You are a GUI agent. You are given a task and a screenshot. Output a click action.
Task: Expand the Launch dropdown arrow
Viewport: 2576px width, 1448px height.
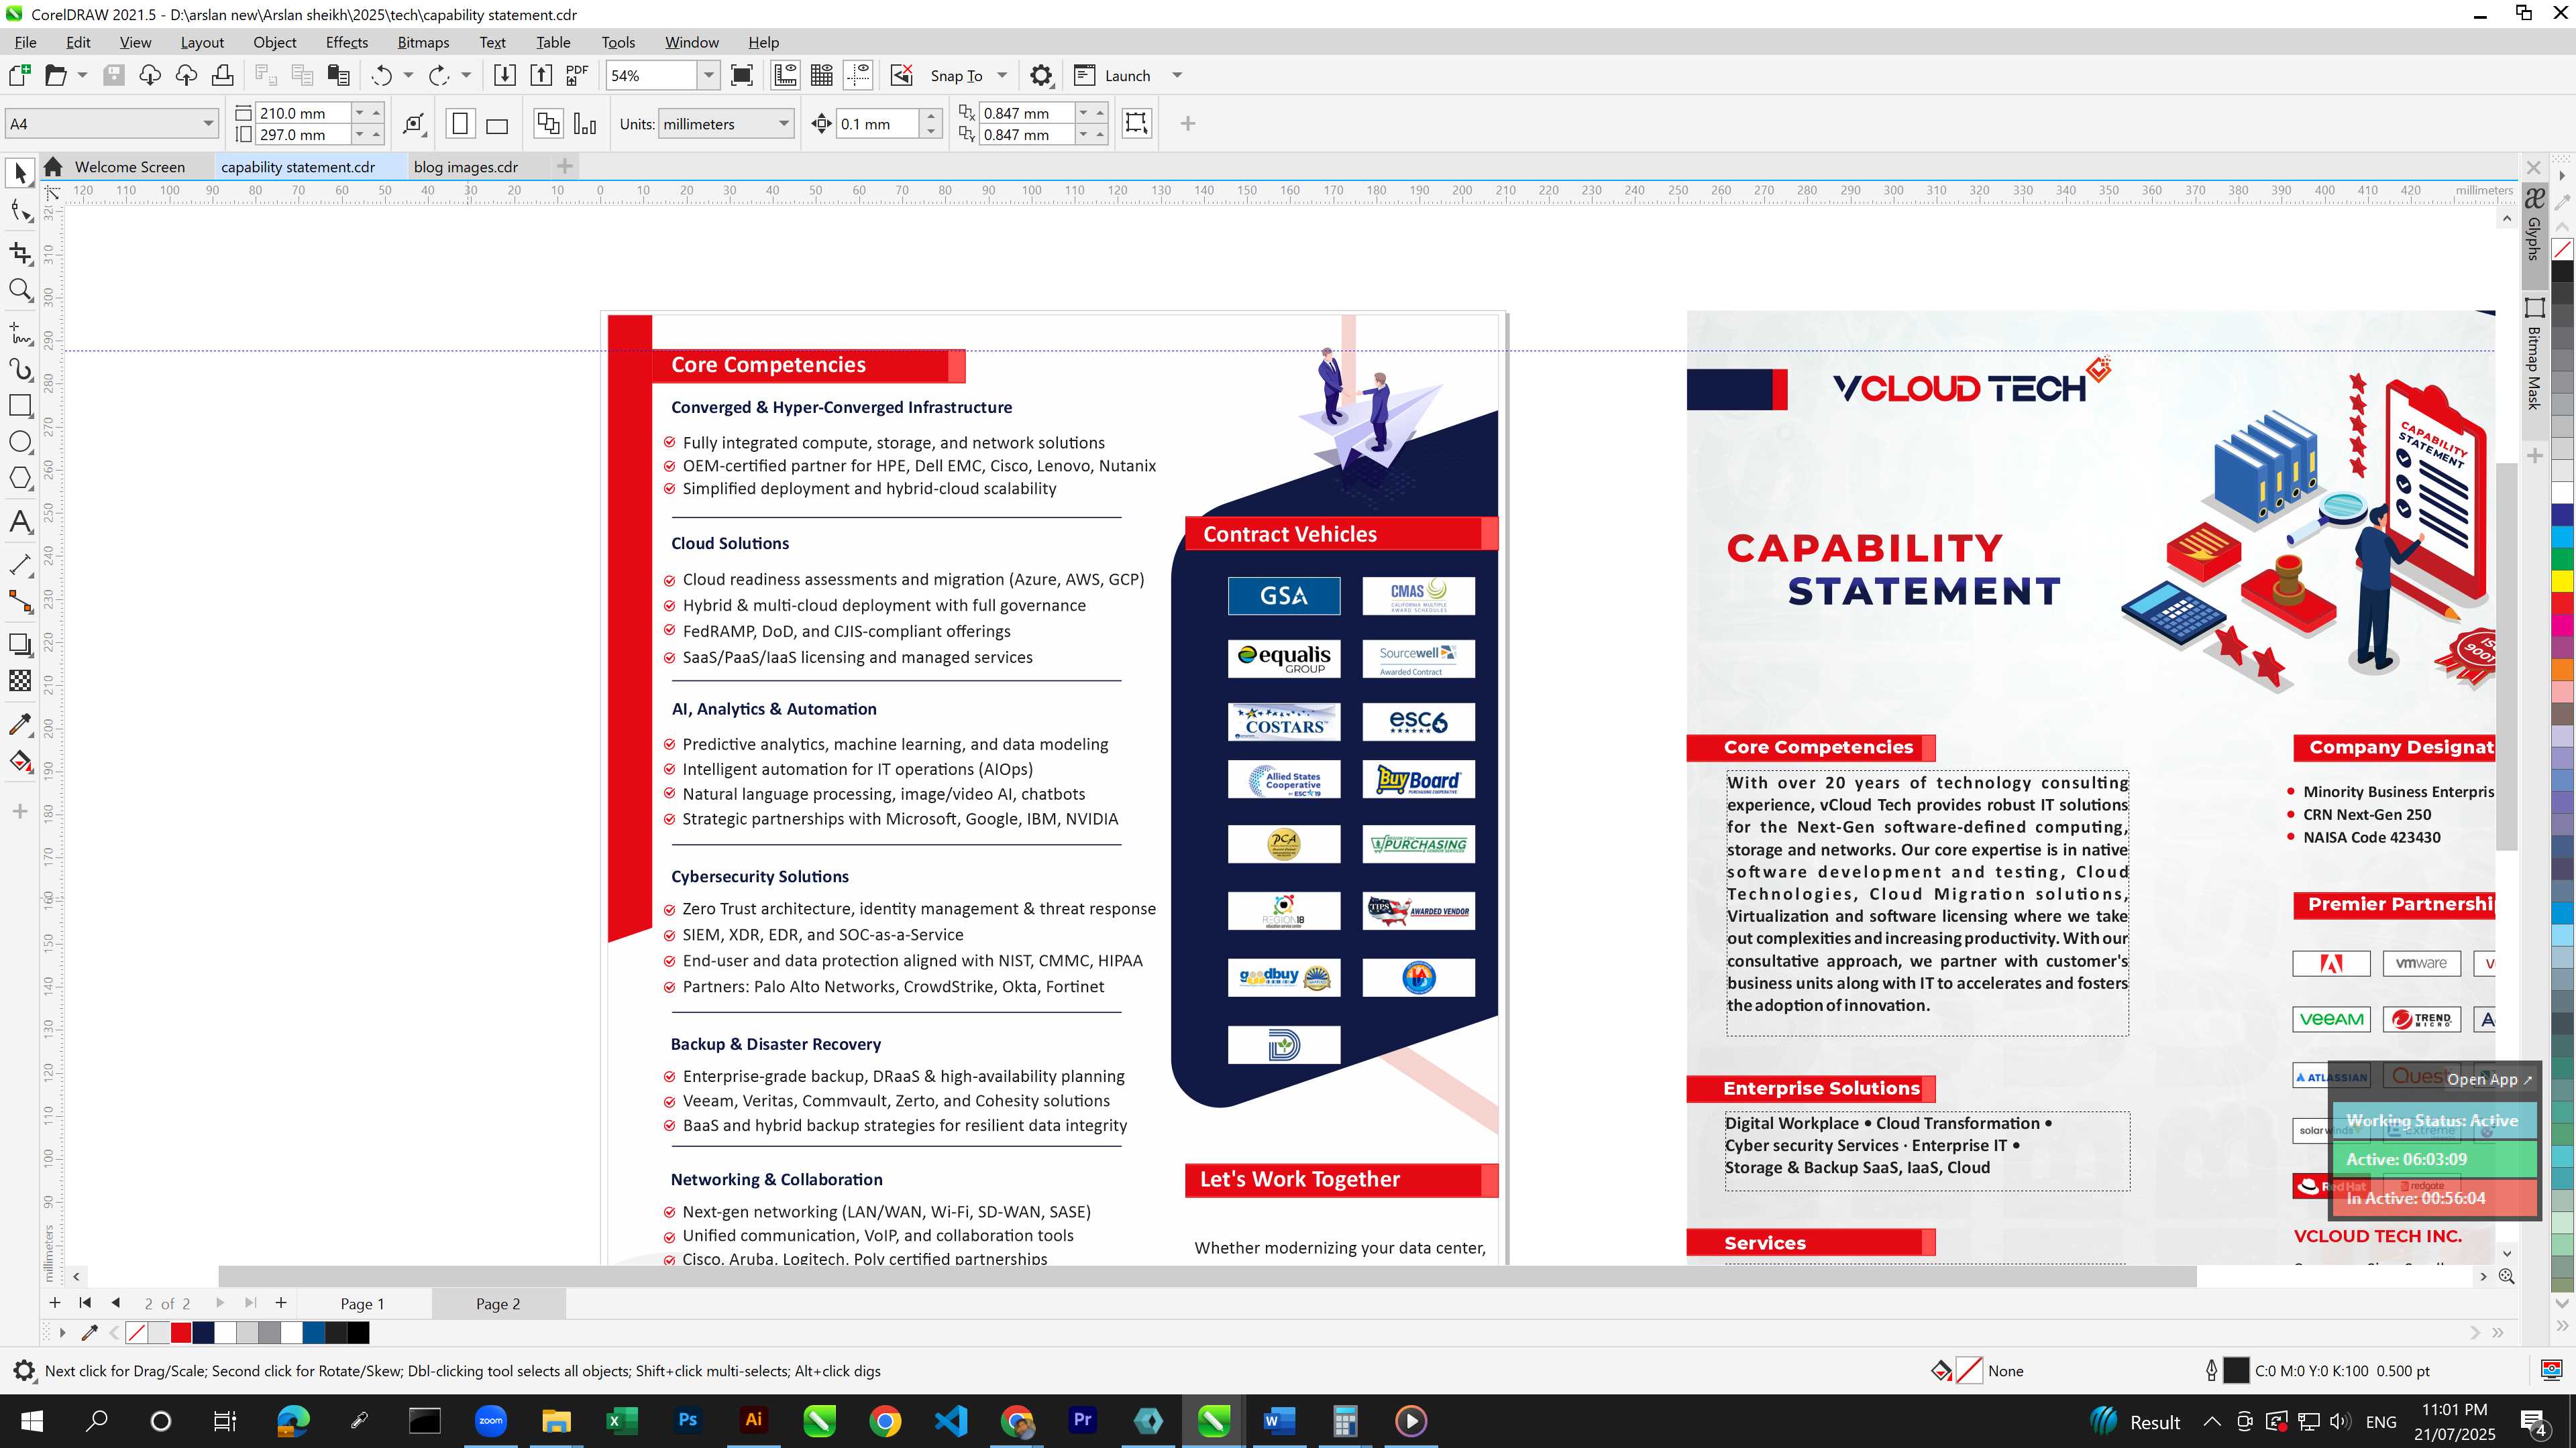point(1177,75)
